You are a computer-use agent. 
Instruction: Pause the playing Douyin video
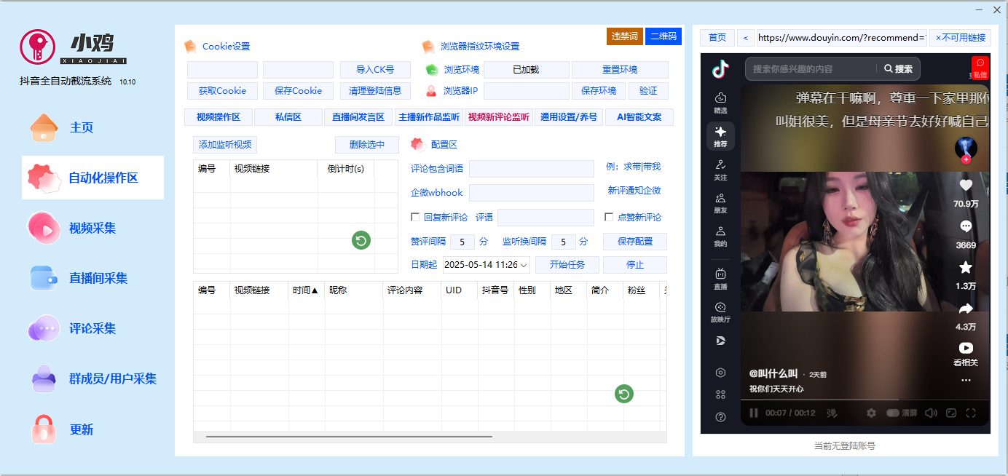tap(752, 413)
